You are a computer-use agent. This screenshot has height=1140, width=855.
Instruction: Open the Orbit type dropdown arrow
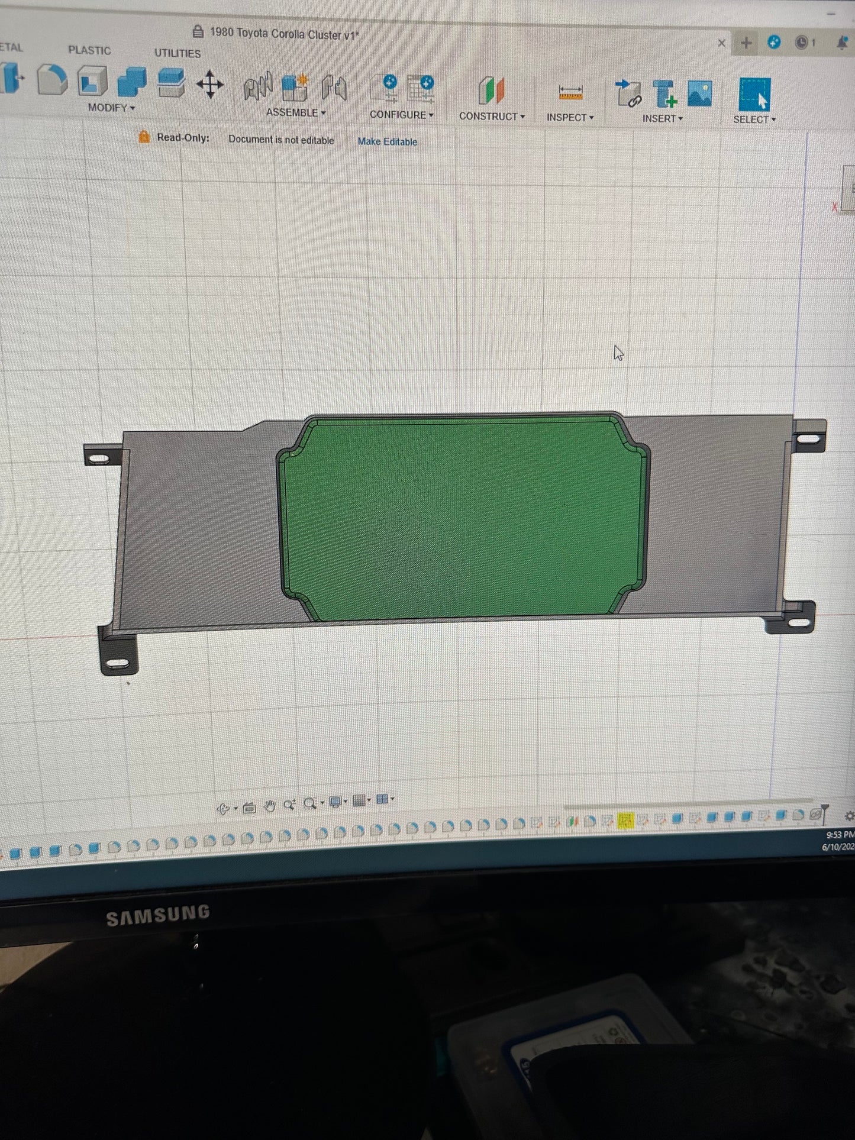pyautogui.click(x=235, y=808)
